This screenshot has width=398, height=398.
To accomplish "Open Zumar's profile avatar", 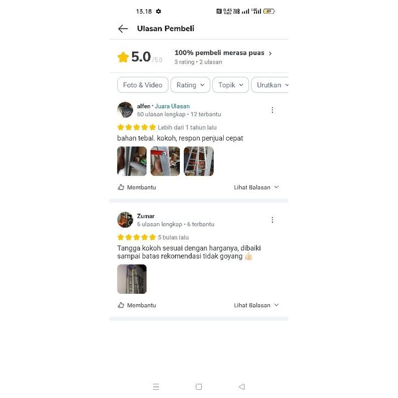I will (x=125, y=220).
